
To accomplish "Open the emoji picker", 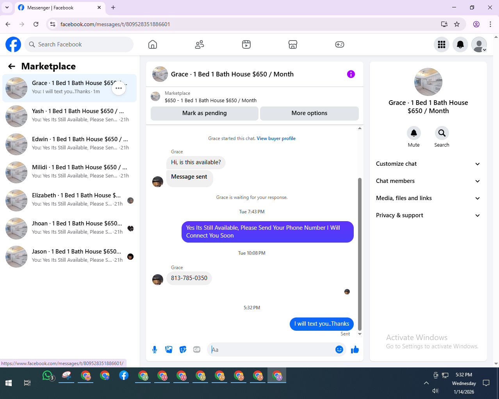I will (x=339, y=349).
